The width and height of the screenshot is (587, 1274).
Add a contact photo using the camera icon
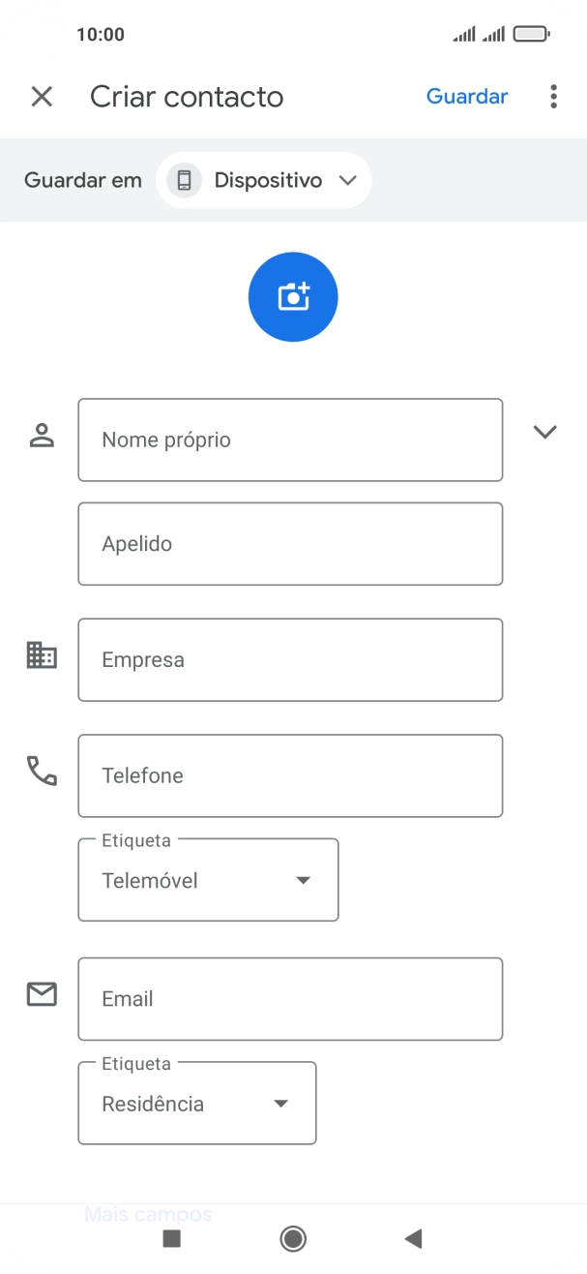293,296
